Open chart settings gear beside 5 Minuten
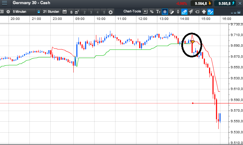This screenshot has height=145, width=243. click(8, 12)
